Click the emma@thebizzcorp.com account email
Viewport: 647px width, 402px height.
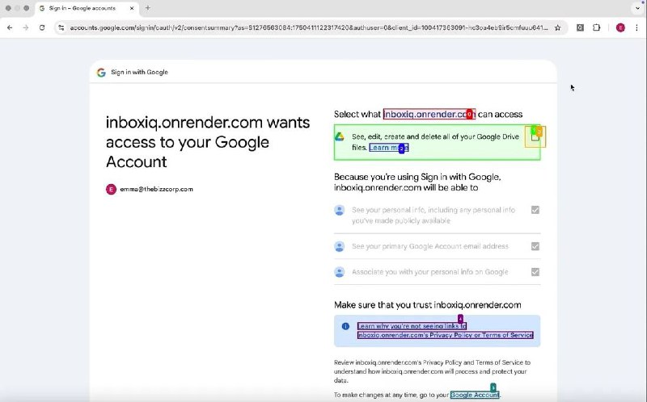click(x=156, y=189)
